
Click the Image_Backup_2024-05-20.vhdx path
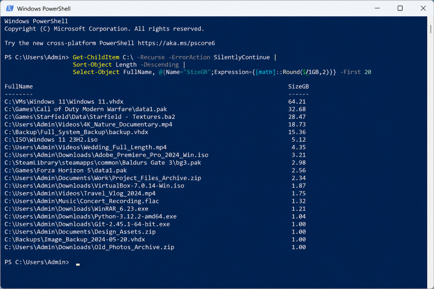coord(75,239)
